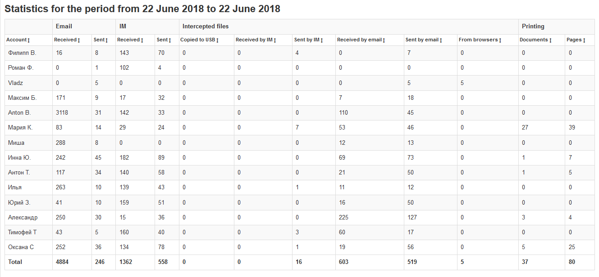
Task: Click the Sent by email header label
Action: 422,40
